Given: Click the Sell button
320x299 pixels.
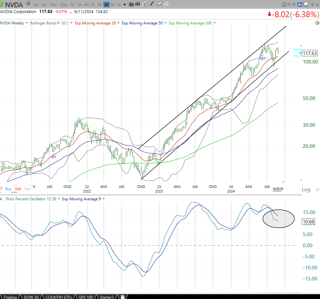Looking at the screenshot, I should click(x=18, y=189).
